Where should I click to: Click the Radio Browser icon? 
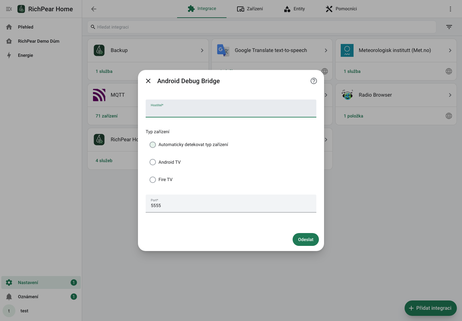pos(347,95)
